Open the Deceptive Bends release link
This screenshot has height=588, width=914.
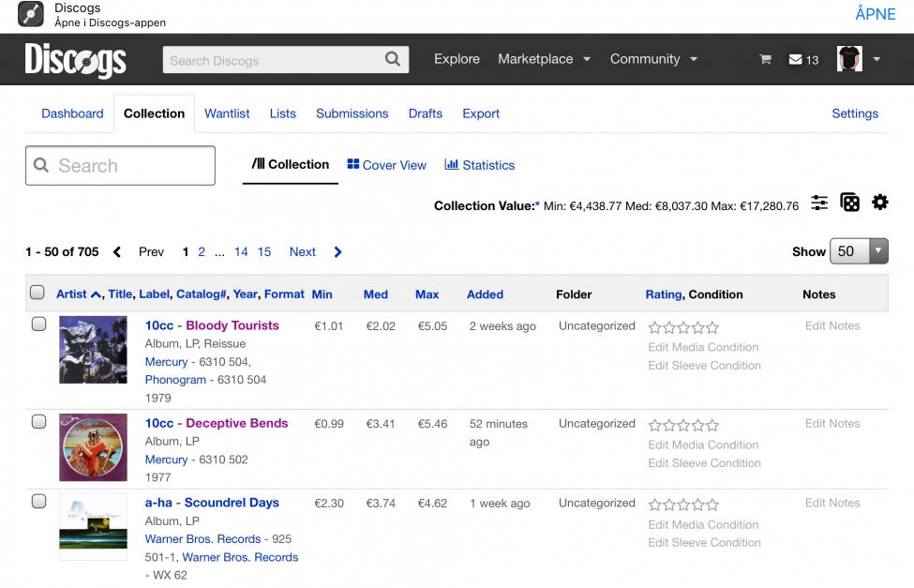click(236, 423)
